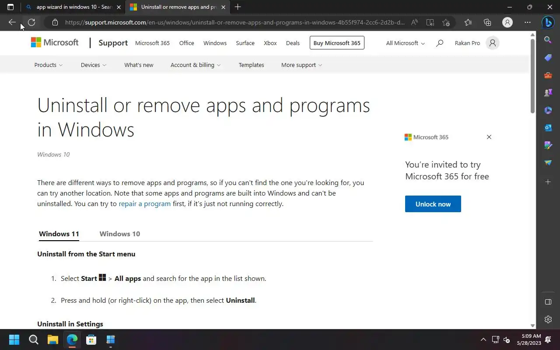Screen dimensions: 560x350
Task: Add page to favorites star-plus icon
Action: click(446, 22)
